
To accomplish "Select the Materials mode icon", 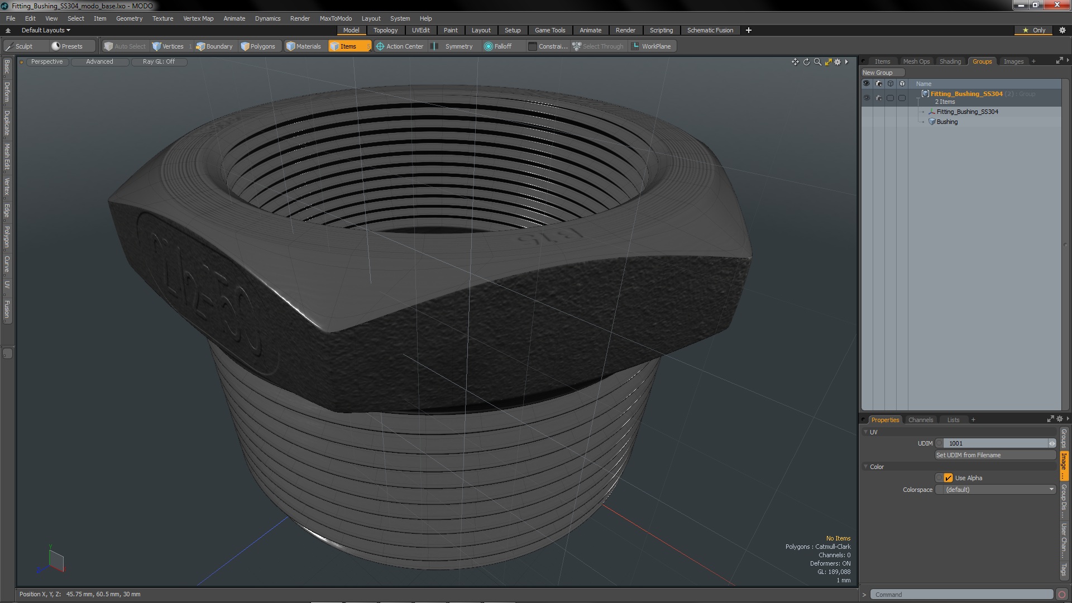I will (x=290, y=46).
